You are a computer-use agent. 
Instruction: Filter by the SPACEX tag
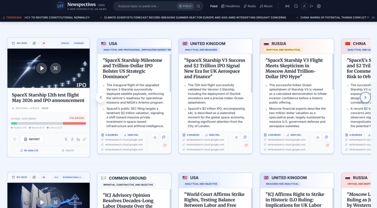tap(65, 43)
